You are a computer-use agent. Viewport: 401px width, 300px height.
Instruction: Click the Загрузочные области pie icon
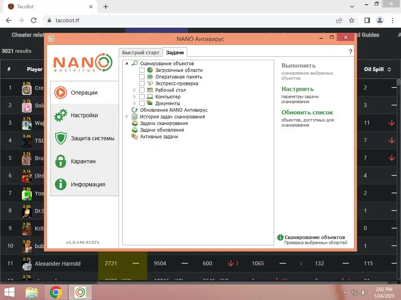(x=150, y=70)
